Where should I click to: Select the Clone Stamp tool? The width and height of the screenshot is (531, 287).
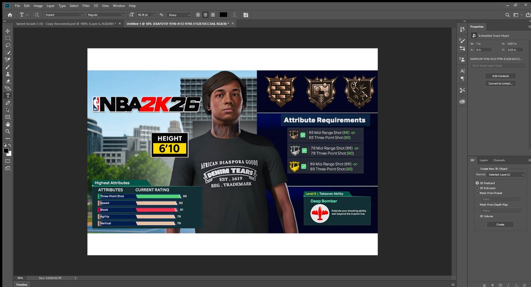(8, 74)
